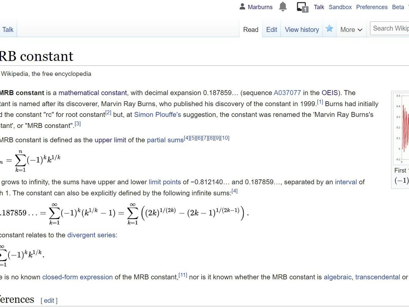Screen dimensions: 409x307
Task: Follow the OEIS sequence A037077 link
Action: click(x=287, y=93)
